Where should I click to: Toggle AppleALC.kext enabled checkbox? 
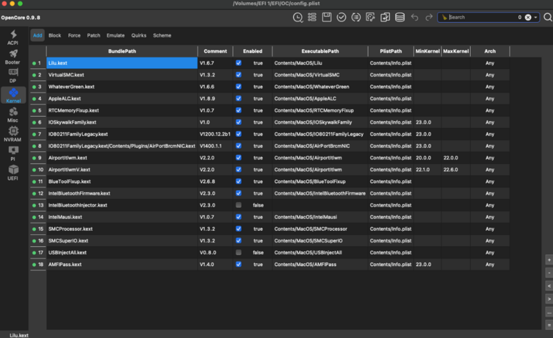click(x=238, y=98)
